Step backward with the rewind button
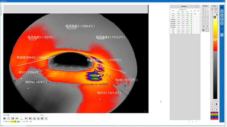The width and height of the screenshot is (227, 127). (x=17, y=119)
